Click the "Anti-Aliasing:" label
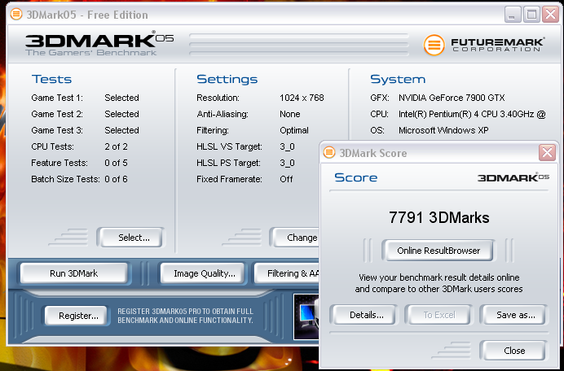Image resolution: width=564 pixels, height=371 pixels. click(223, 114)
